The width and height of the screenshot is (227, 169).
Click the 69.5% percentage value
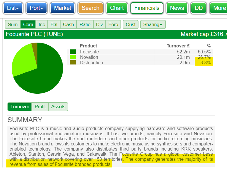(204, 52)
